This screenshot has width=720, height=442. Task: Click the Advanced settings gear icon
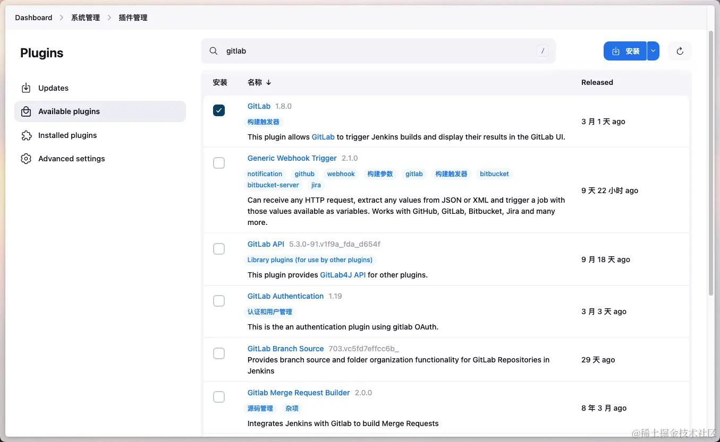click(26, 159)
